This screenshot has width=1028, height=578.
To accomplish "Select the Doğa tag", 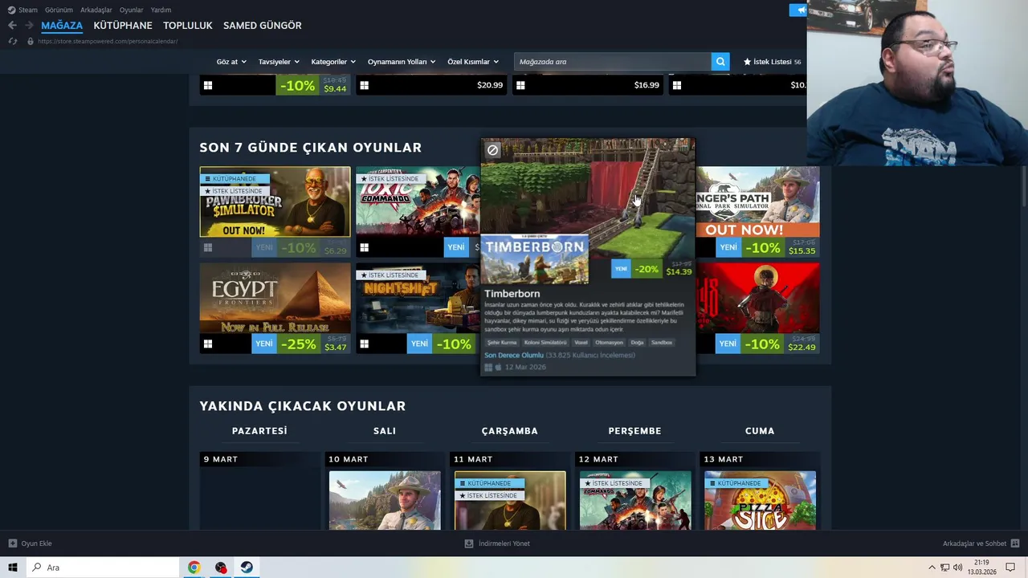I will point(637,343).
